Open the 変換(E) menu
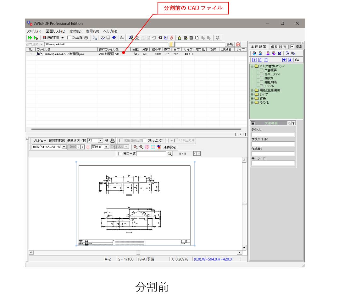Image resolution: width=350 pixels, height=295 pixels. click(x=75, y=31)
